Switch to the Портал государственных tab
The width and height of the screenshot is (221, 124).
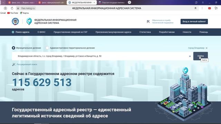coord(112,2)
